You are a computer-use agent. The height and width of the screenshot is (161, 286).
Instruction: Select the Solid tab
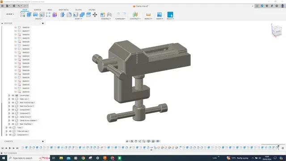[25, 10]
